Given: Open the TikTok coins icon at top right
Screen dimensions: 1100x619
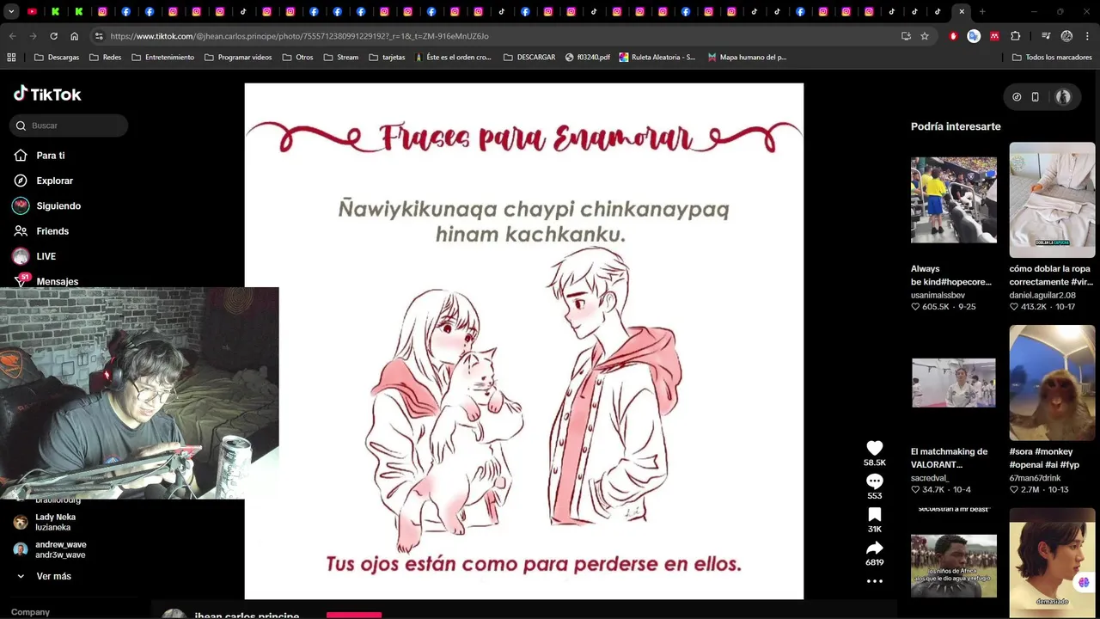Looking at the screenshot, I should coord(1017,97).
